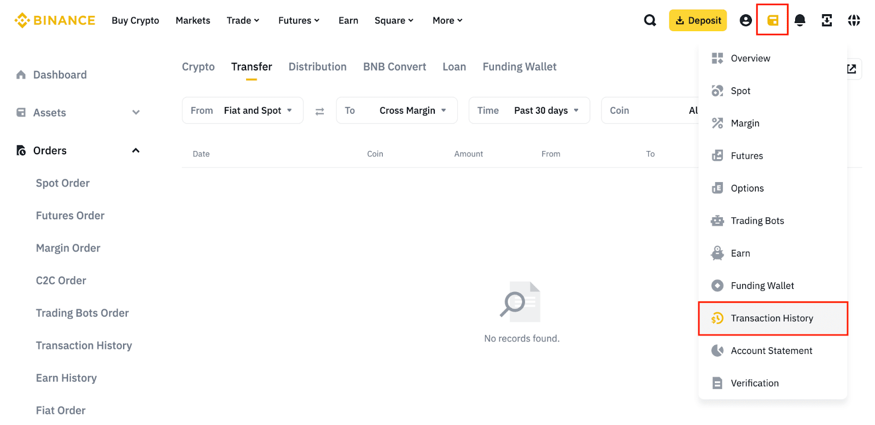The image size is (875, 425).
Task: Click the Orders icon in sidebar
Action: click(x=21, y=150)
